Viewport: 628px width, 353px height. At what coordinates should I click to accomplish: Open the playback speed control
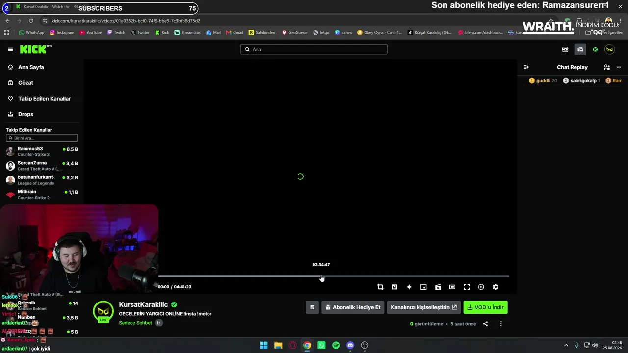(x=481, y=287)
